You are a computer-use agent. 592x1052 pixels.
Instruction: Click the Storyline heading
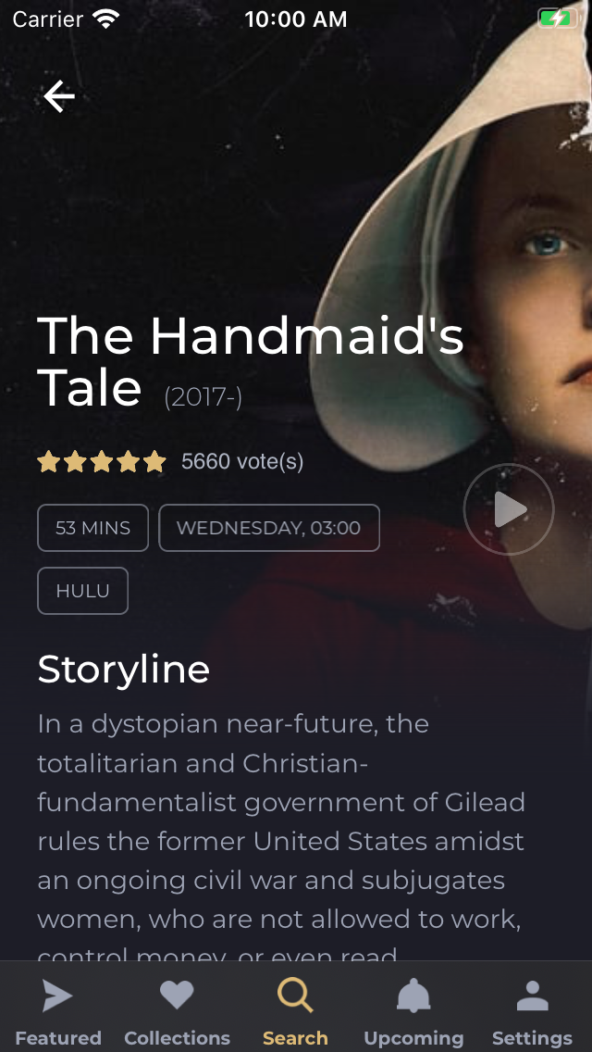(123, 670)
